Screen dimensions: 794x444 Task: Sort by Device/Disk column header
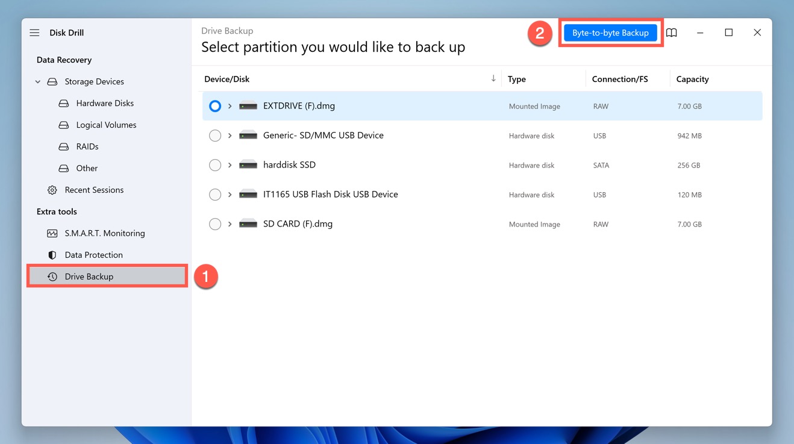click(227, 79)
